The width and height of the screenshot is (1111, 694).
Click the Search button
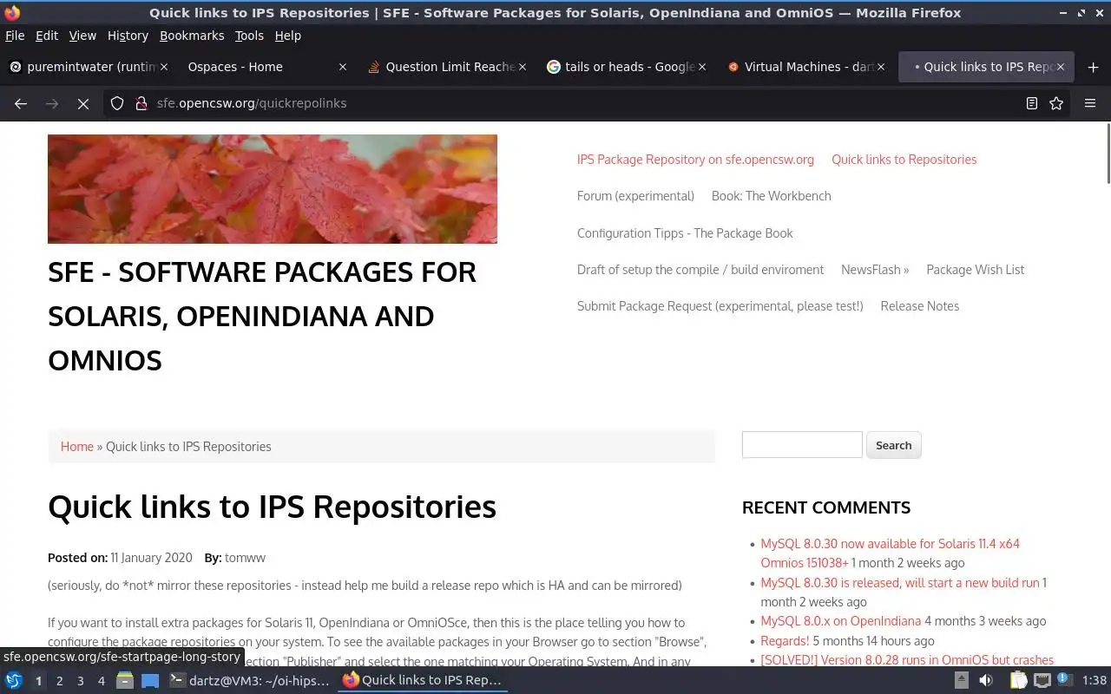pos(893,445)
